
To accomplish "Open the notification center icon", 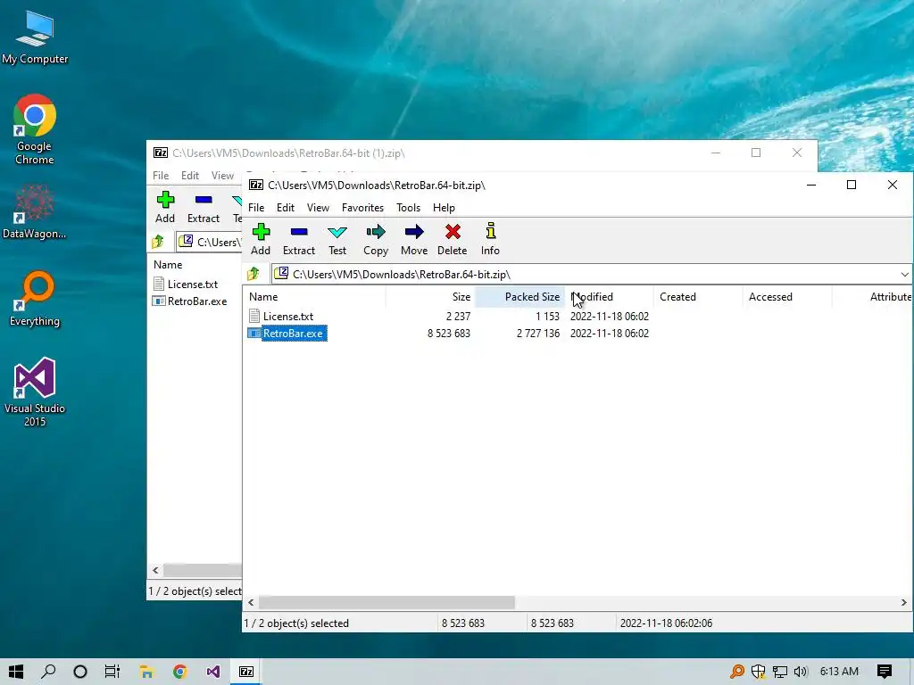I will 885,672.
